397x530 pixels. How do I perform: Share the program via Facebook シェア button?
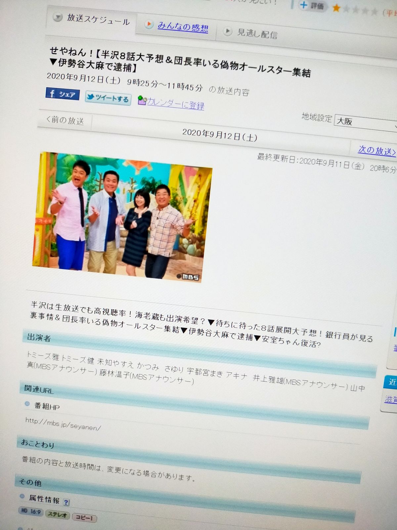[63, 94]
